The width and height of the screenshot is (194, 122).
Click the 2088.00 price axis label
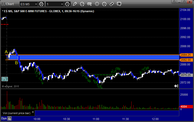[185, 46]
